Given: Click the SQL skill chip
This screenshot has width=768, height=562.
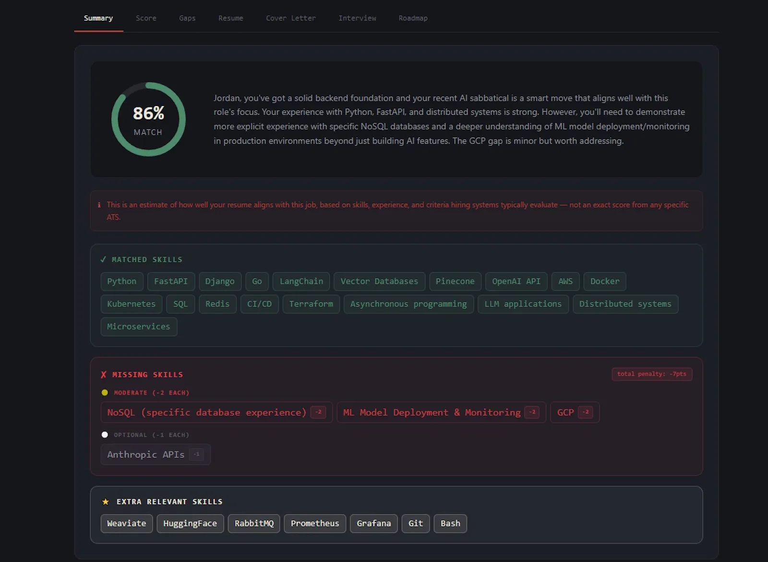Looking at the screenshot, I should 180,304.
